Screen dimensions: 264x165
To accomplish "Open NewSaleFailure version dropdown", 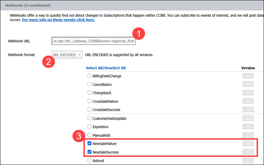I will (x=248, y=143).
